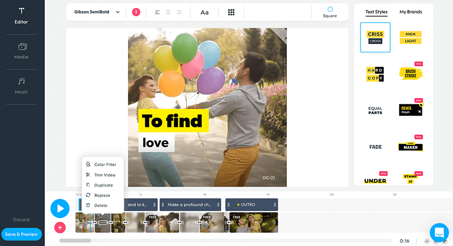Select the last video thumbnail below the OUTRO clip

pyautogui.click(x=254, y=222)
